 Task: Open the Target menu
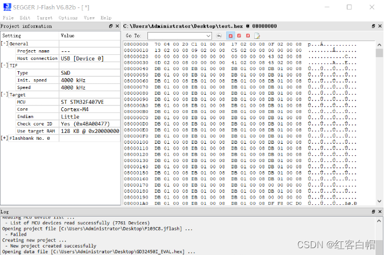pyautogui.click(x=45, y=18)
